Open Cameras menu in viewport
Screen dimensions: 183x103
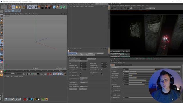(x=12, y=14)
